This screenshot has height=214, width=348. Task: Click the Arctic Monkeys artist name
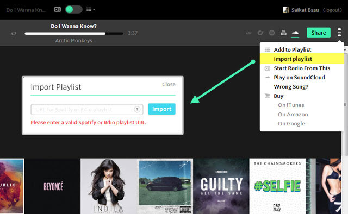coord(74,41)
